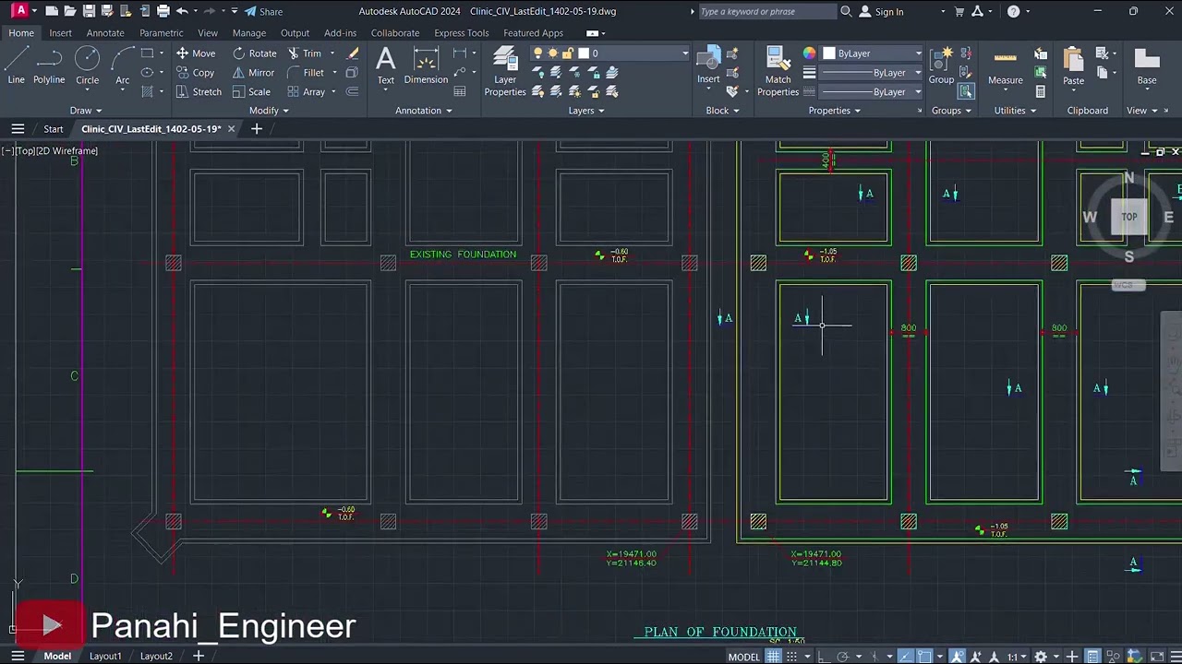1182x664 pixels.
Task: Click TOP face on the ViewCube
Action: (x=1129, y=217)
